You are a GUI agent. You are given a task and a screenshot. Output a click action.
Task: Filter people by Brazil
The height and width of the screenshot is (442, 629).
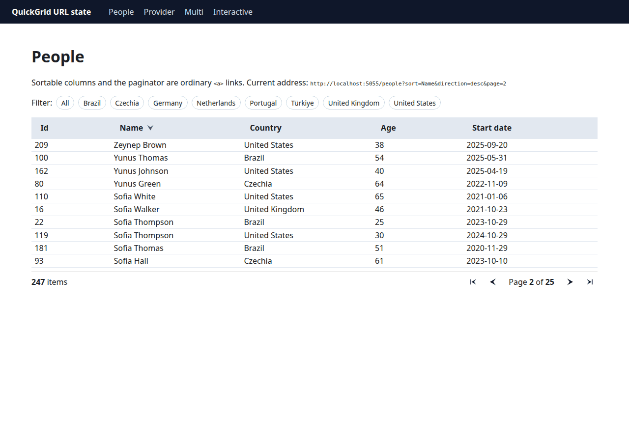(x=92, y=103)
